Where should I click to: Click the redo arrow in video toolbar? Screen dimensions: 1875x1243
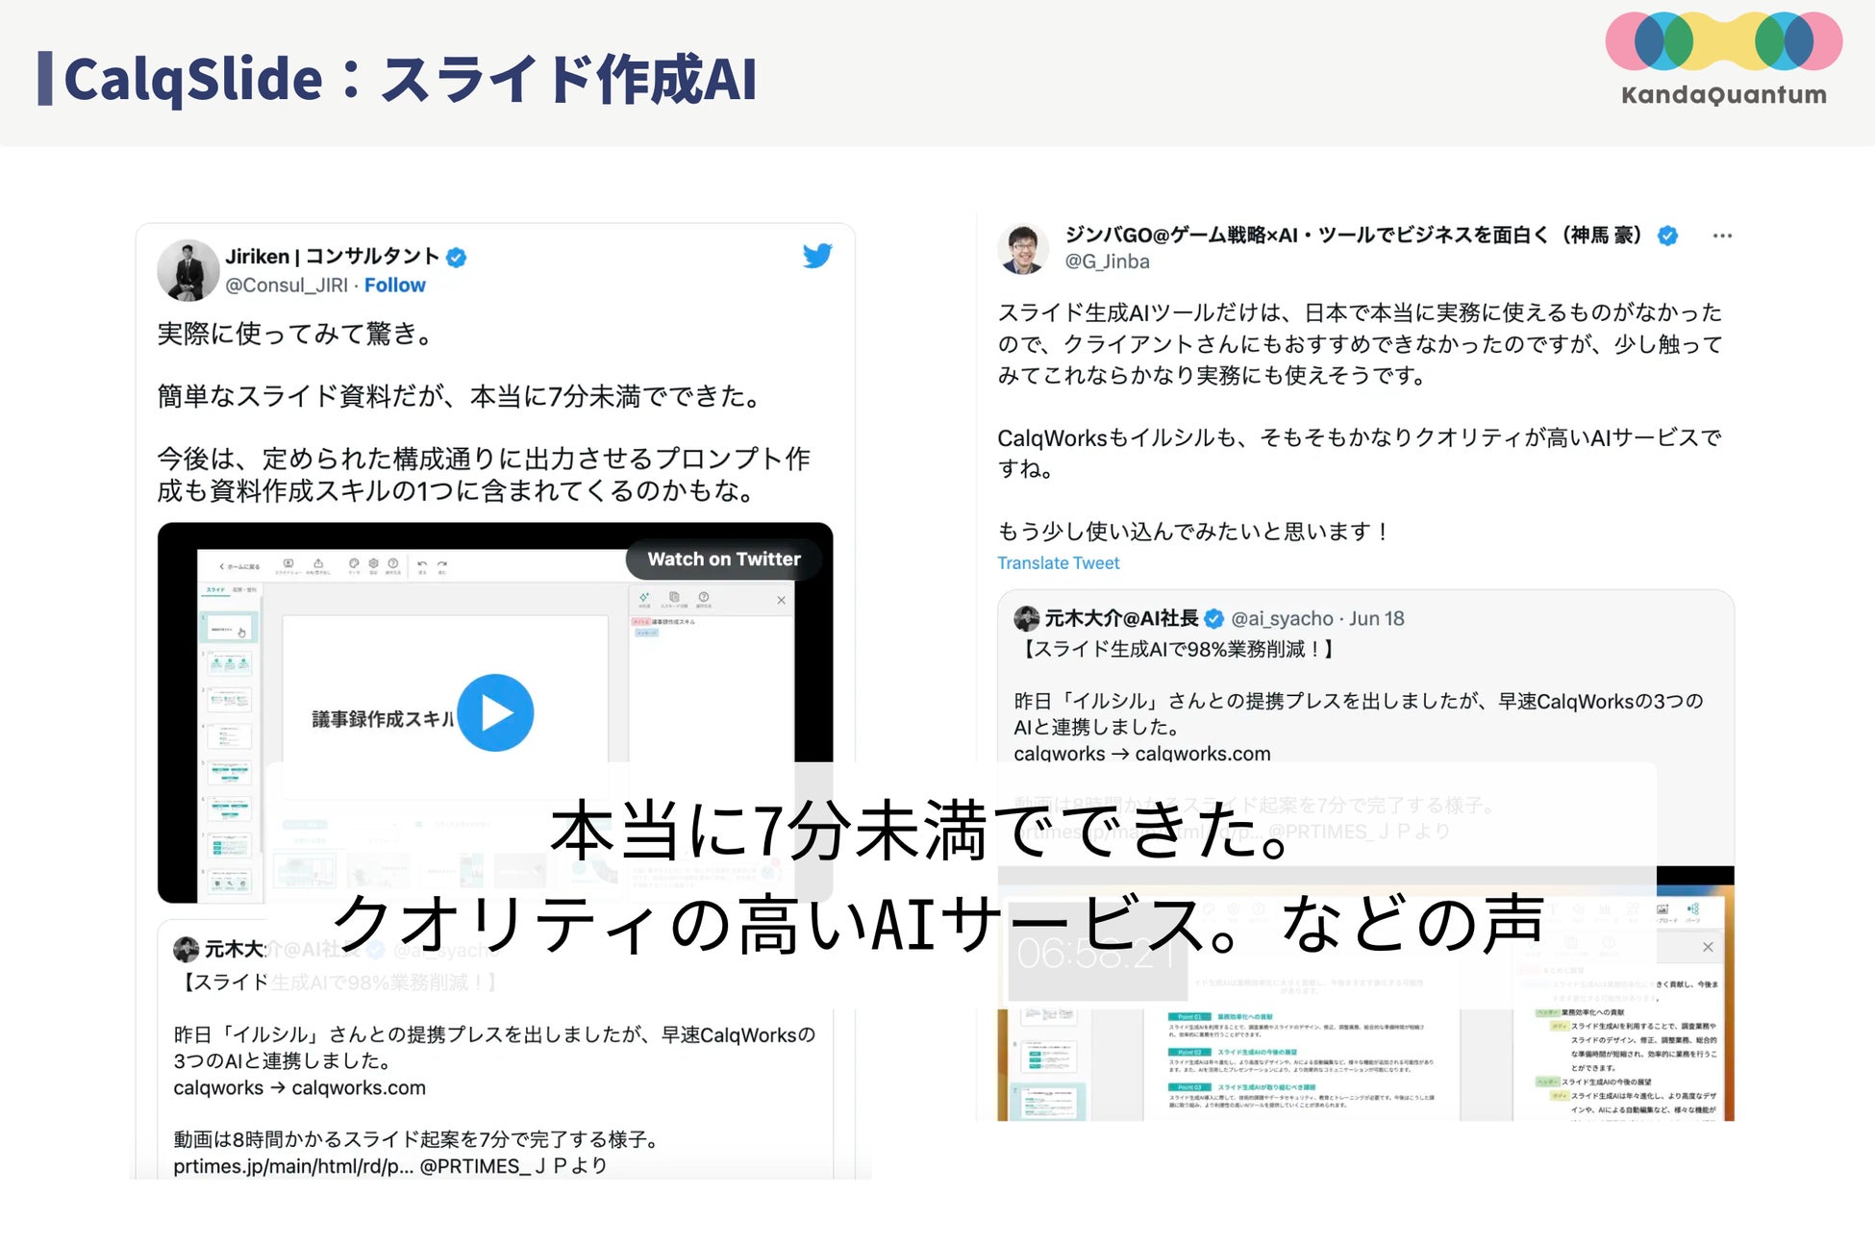tap(442, 564)
